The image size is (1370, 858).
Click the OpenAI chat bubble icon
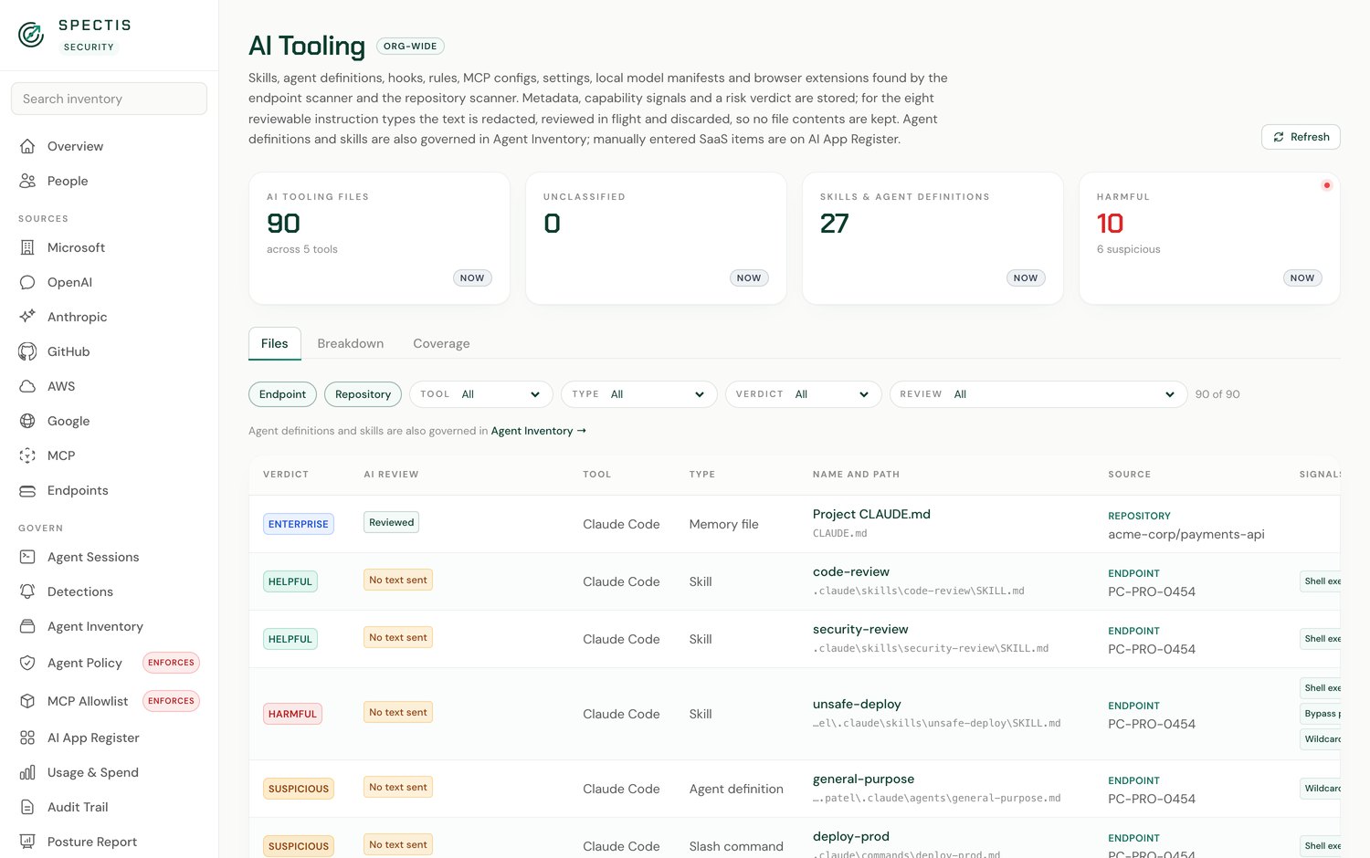click(27, 282)
